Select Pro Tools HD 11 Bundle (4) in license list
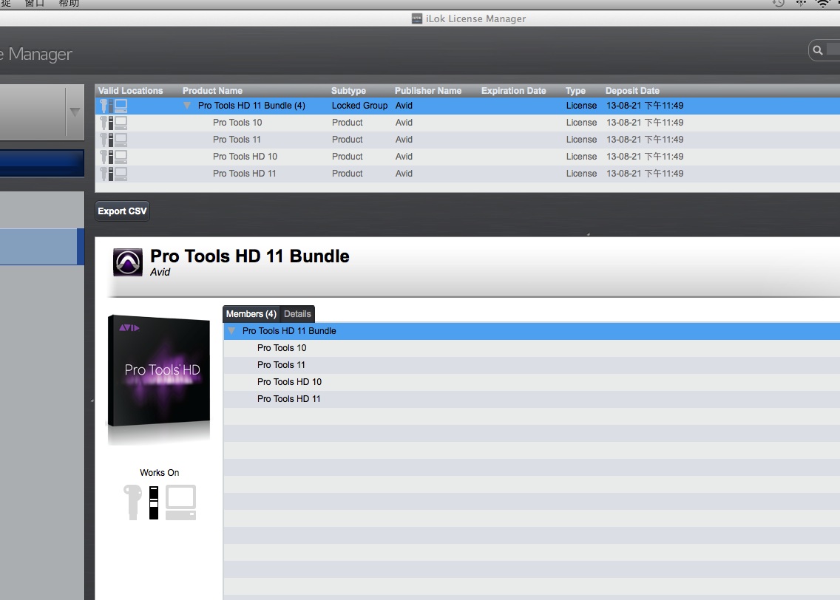The width and height of the screenshot is (840, 600). point(467,106)
